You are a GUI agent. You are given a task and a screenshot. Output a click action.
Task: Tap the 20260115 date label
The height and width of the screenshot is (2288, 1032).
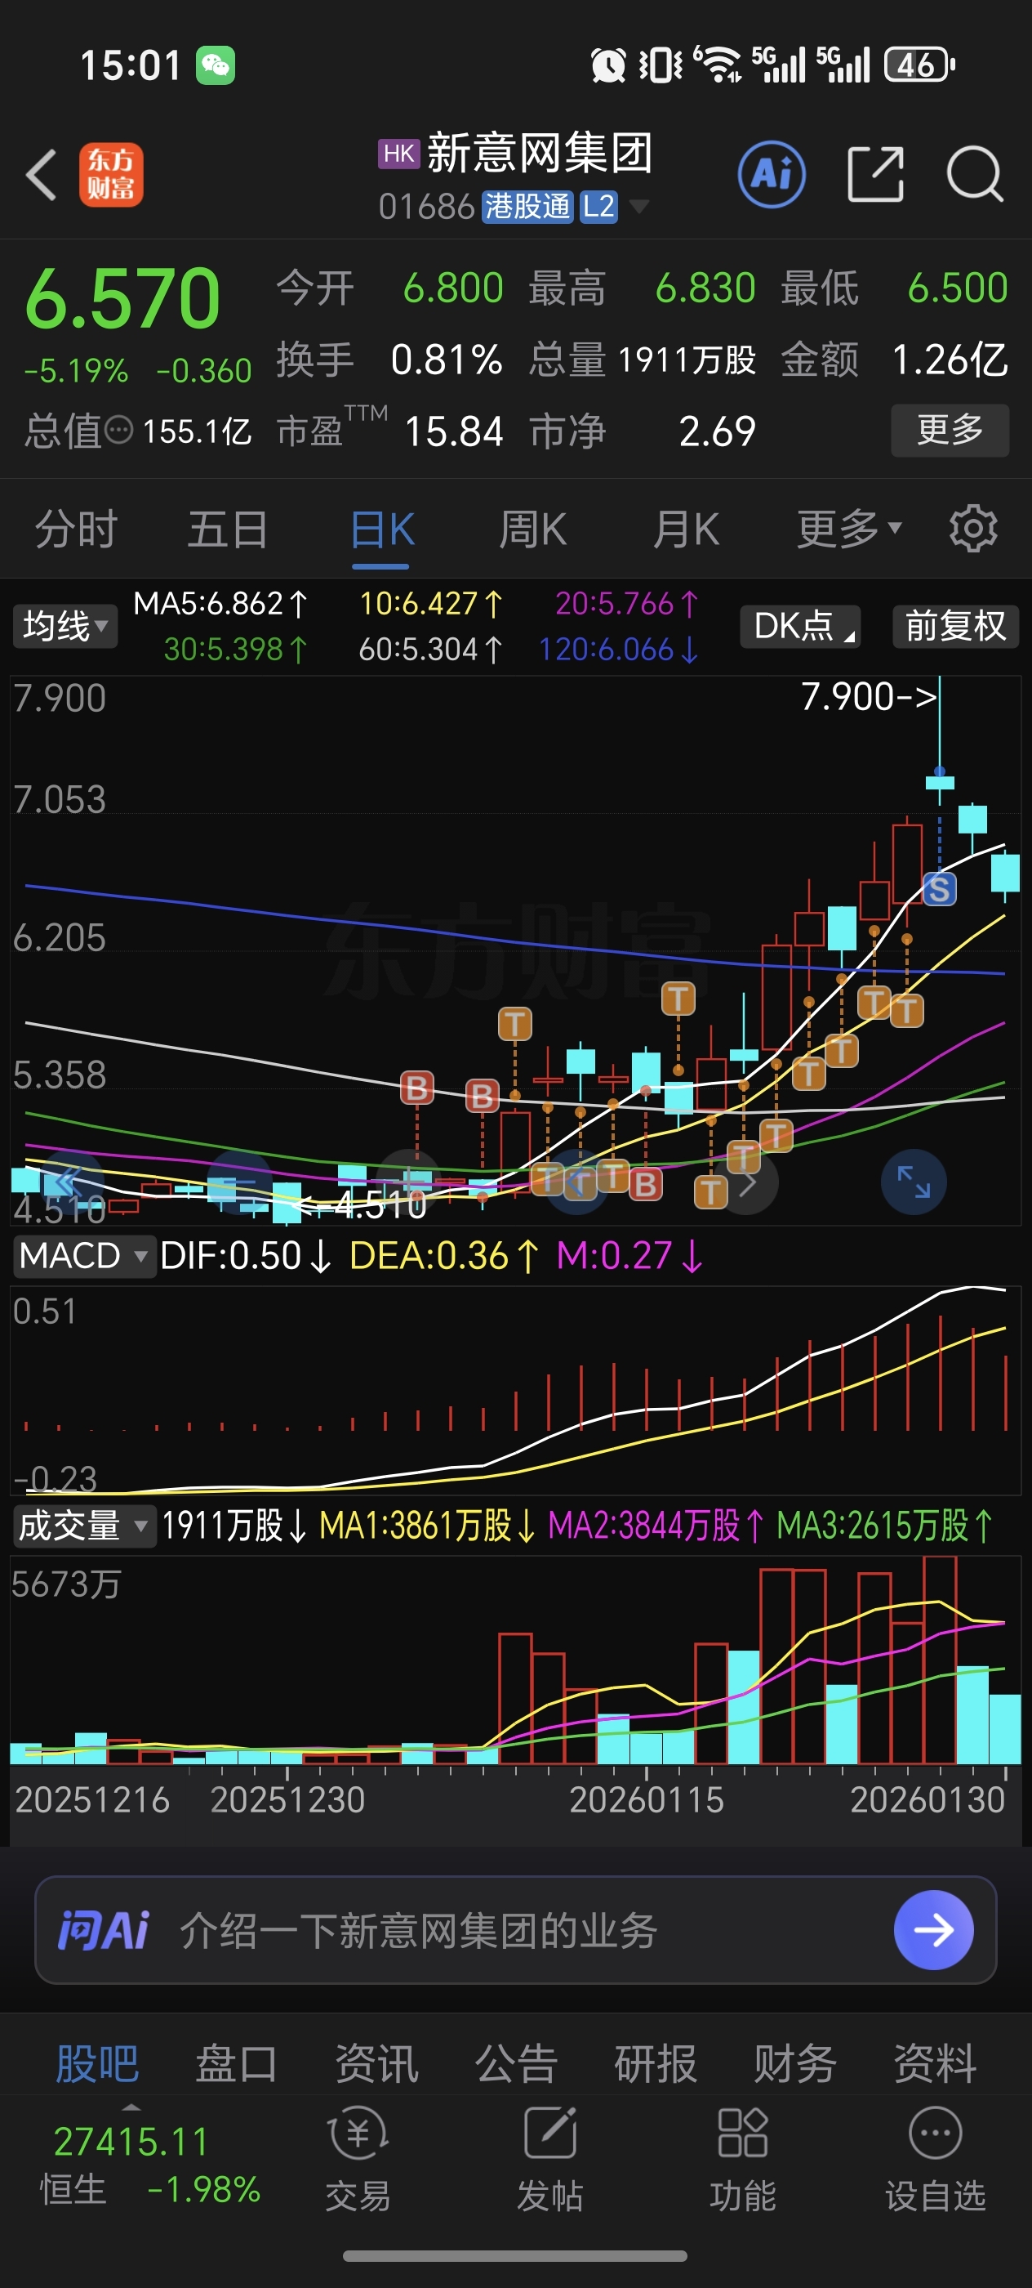coord(646,1800)
